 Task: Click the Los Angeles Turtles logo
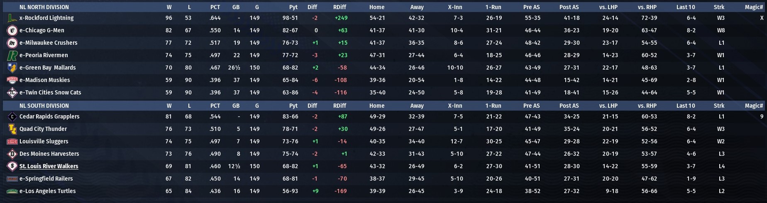[x=12, y=191]
